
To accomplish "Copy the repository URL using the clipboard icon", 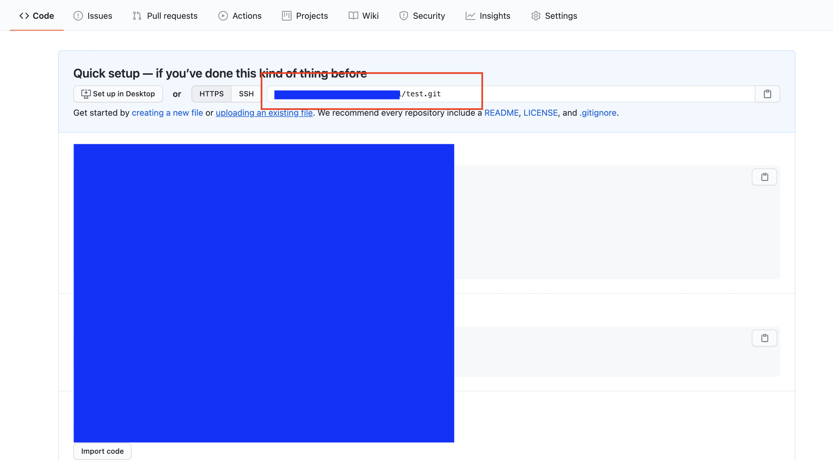I will [768, 94].
